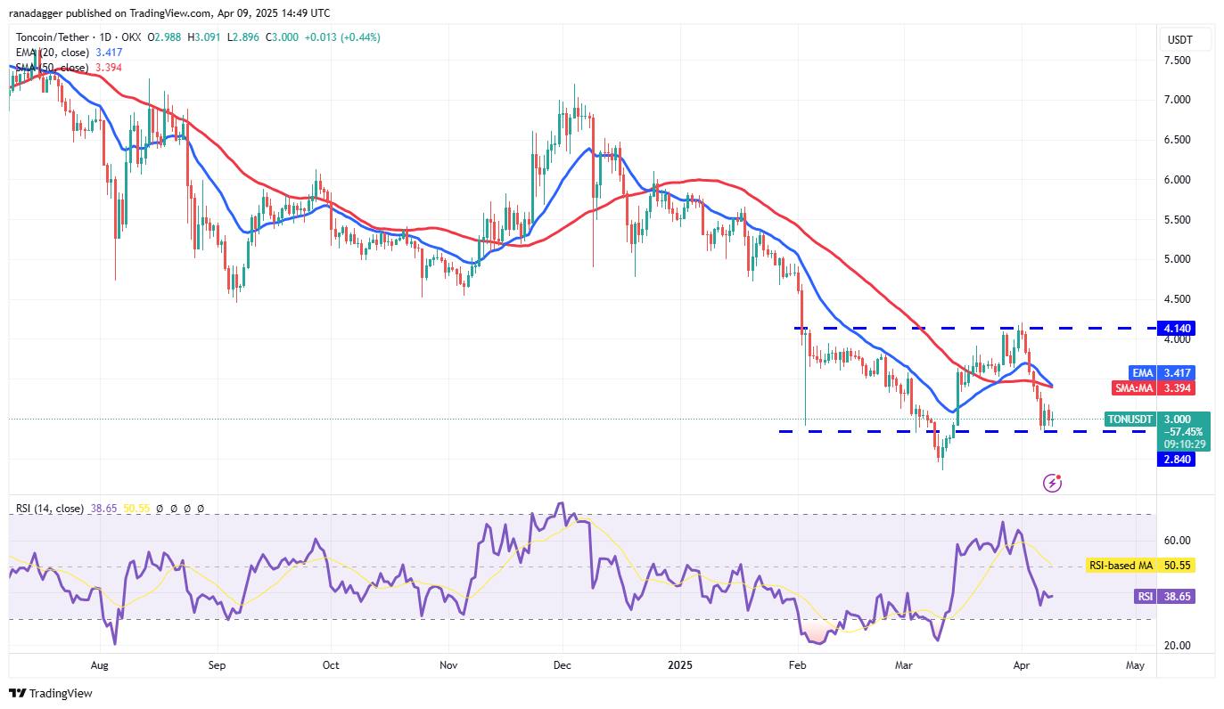Select Apr on the time axis
This screenshot has width=1224, height=709.
(x=1021, y=665)
